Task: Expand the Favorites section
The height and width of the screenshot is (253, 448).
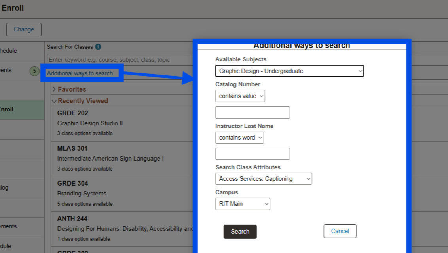Action: [69, 89]
